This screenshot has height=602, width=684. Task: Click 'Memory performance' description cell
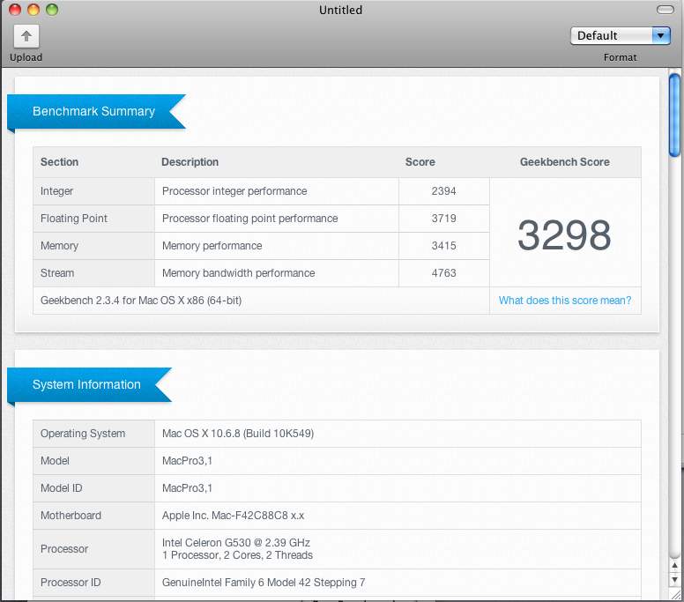[x=277, y=246]
